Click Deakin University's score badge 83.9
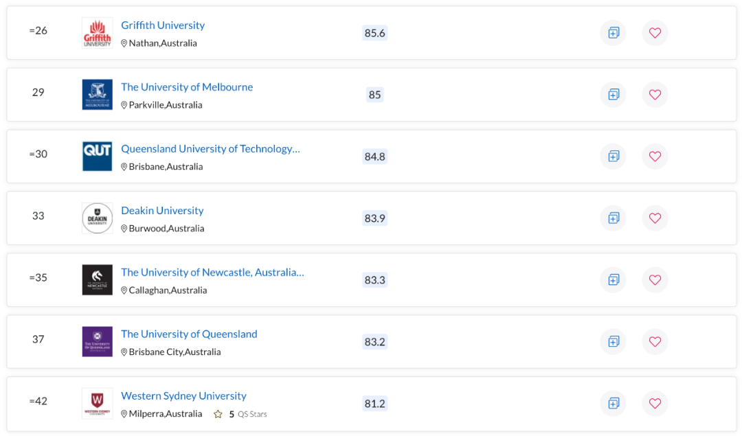The image size is (742, 436). [374, 218]
